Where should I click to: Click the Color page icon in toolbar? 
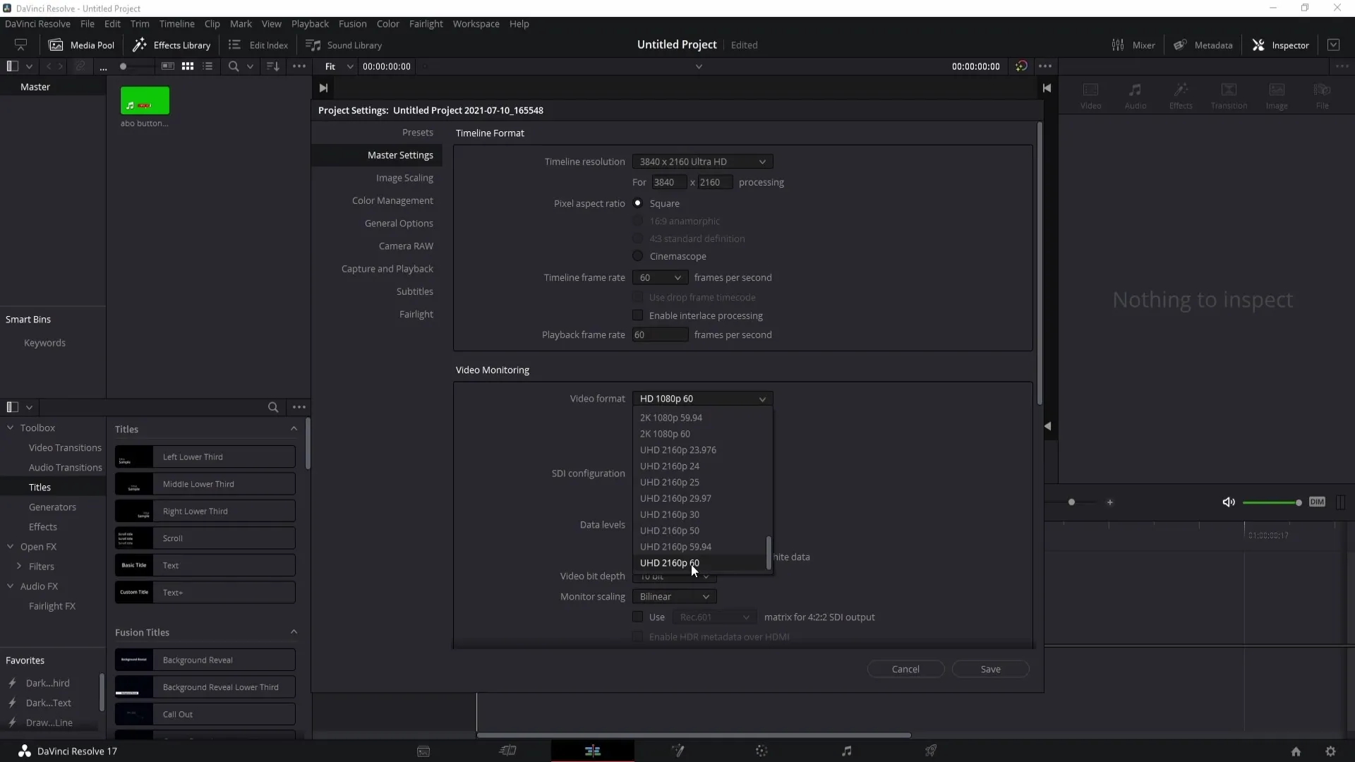click(762, 751)
